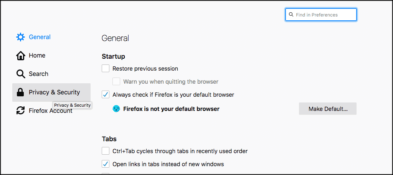Uncheck Open links in tabs option
393x175 pixels.
tap(106, 164)
